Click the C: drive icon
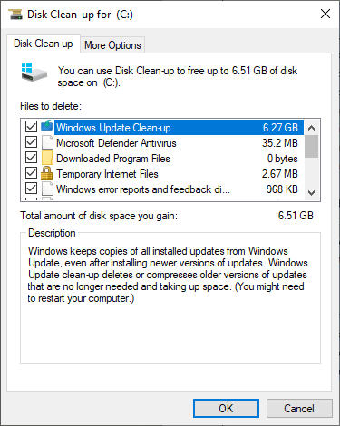The width and height of the screenshot is (340, 426). pyautogui.click(x=34, y=72)
